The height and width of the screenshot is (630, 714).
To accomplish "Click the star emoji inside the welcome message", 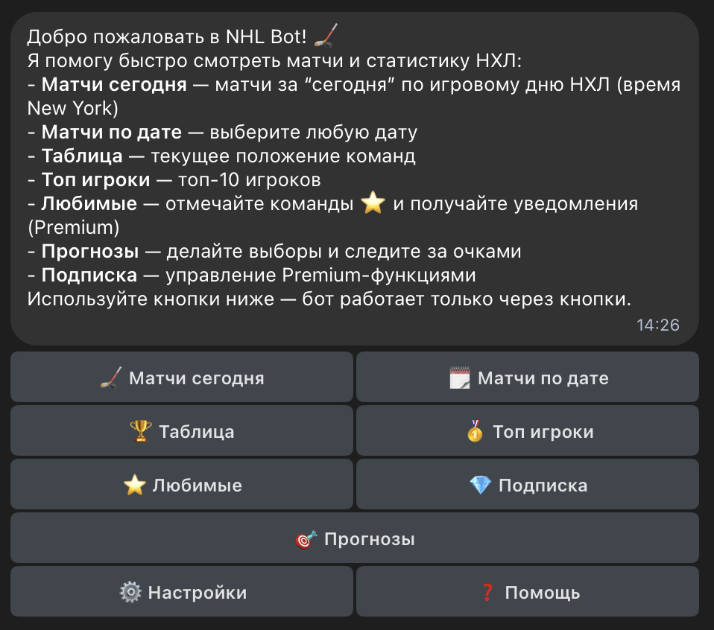I will pyautogui.click(x=371, y=204).
